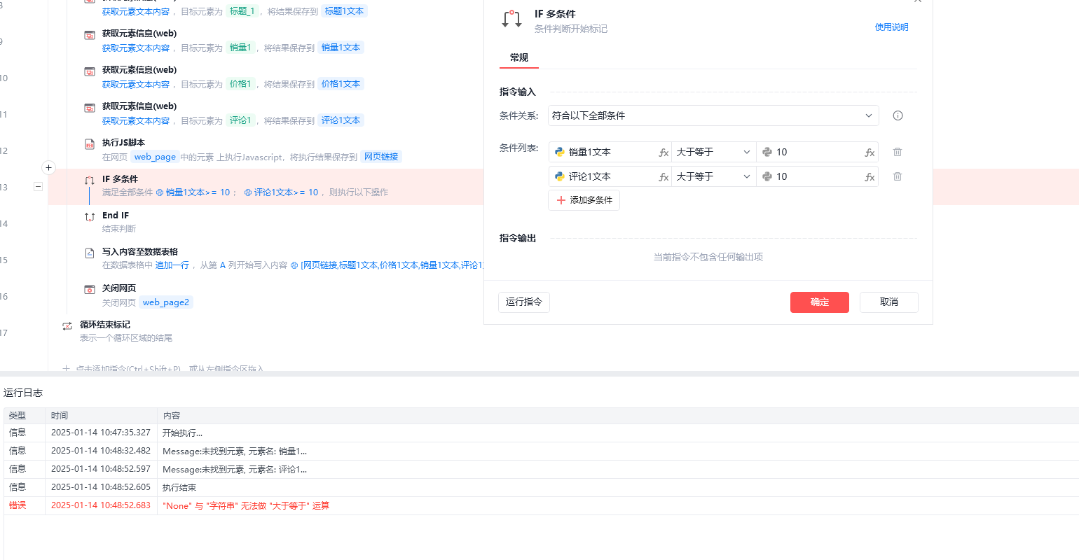Click the 开始执行... log entry

[x=183, y=433]
